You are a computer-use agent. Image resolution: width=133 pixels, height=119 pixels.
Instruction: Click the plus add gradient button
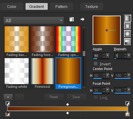(8, 97)
